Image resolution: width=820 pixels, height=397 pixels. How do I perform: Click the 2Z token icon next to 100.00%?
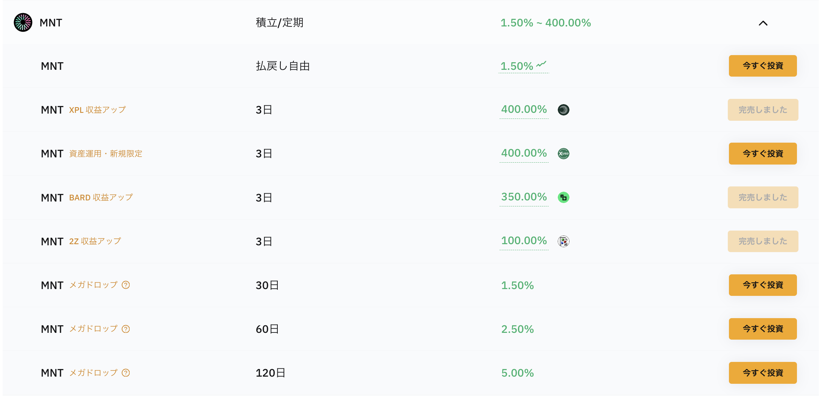563,241
